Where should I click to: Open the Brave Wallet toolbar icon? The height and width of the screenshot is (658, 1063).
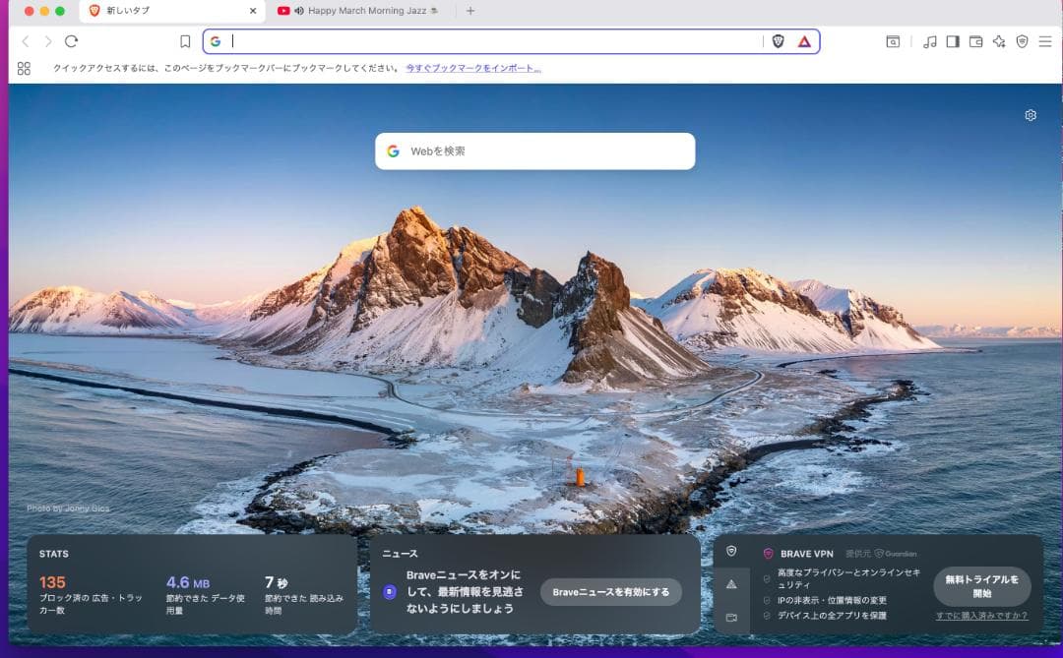click(975, 41)
